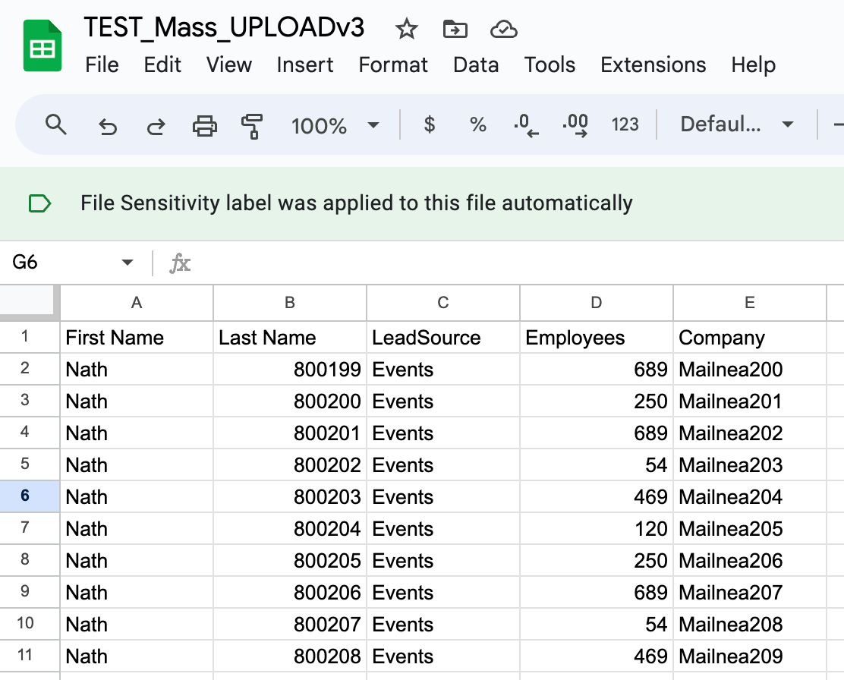The height and width of the screenshot is (680, 844).
Task: Click the redo arrow
Action: pos(156,127)
